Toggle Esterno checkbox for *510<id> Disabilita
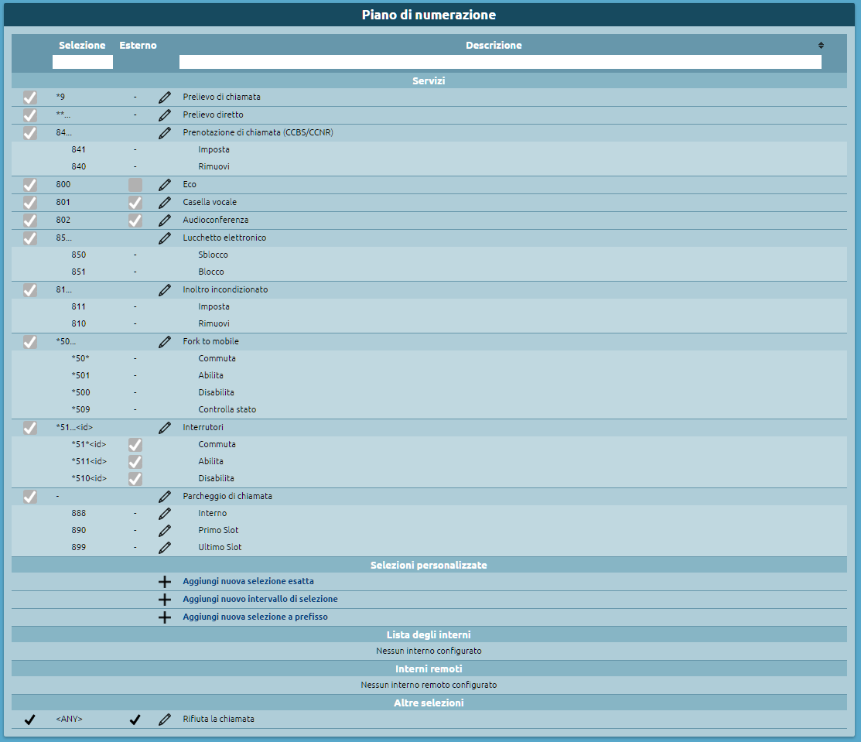 pos(135,479)
